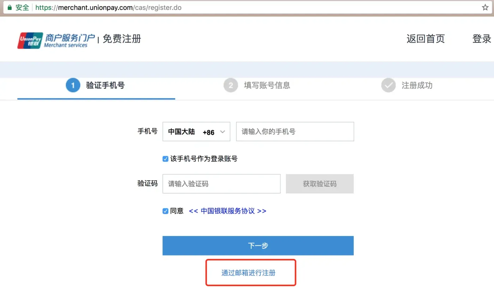Expand the region selector in the phone field
This screenshot has width=494, height=295.
tap(196, 131)
